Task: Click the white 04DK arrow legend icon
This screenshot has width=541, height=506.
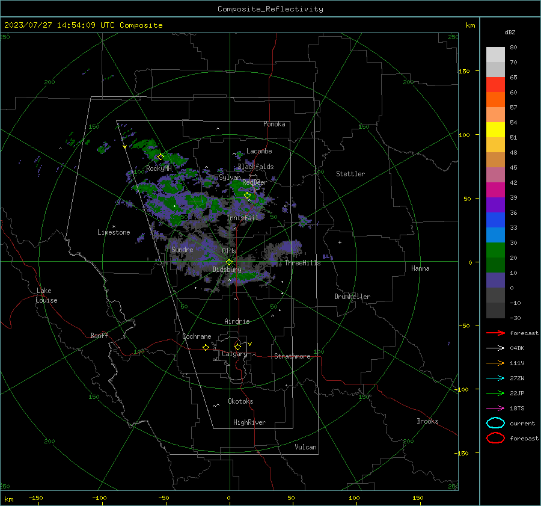Action: pos(495,348)
